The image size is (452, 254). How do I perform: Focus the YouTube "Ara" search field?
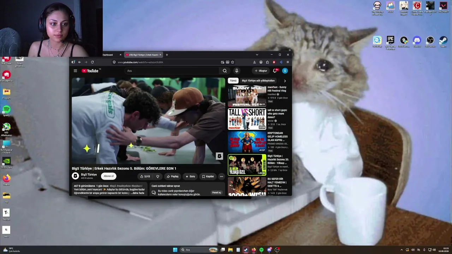point(172,71)
